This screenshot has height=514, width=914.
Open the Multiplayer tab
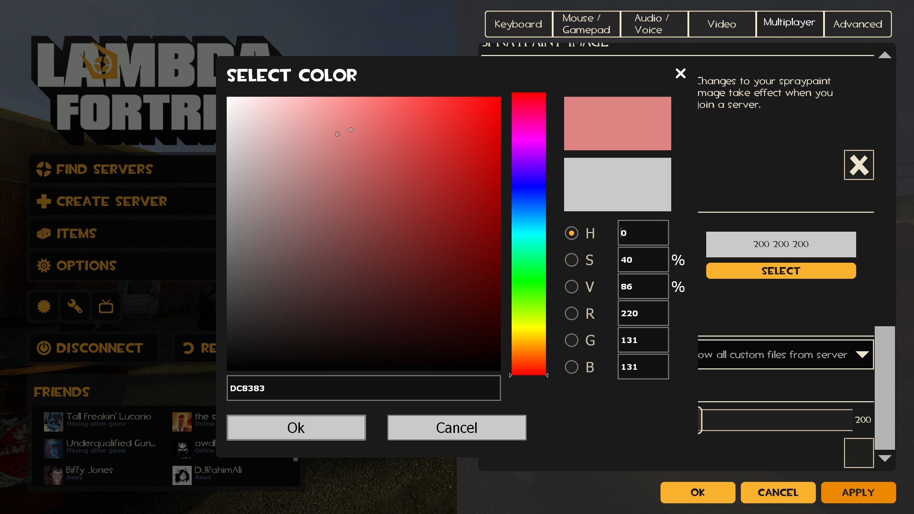pos(789,24)
